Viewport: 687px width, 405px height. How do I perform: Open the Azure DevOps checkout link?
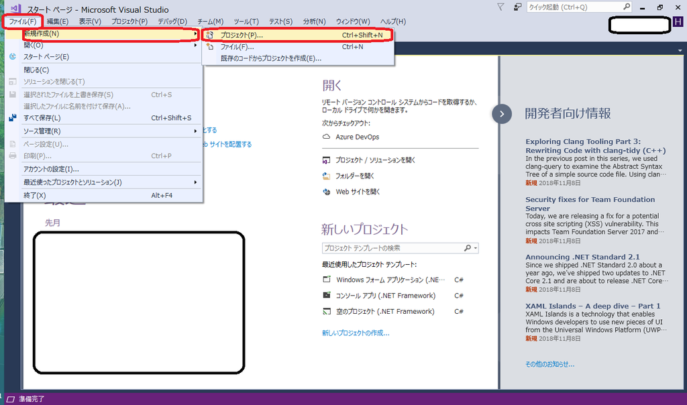pos(358,137)
